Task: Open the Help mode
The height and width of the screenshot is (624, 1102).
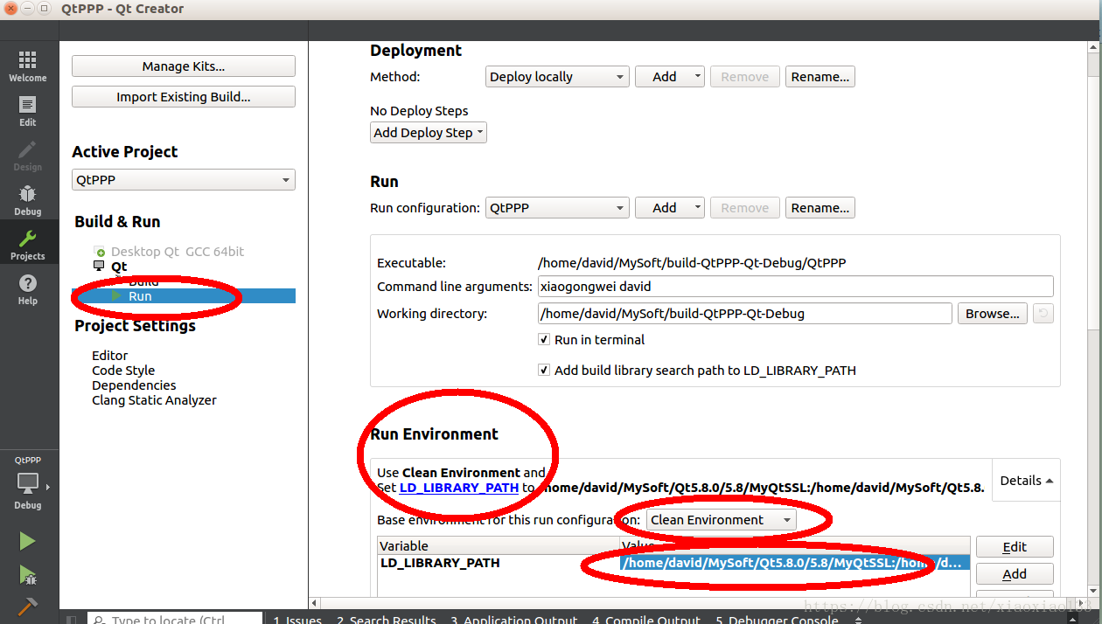Action: (28, 288)
